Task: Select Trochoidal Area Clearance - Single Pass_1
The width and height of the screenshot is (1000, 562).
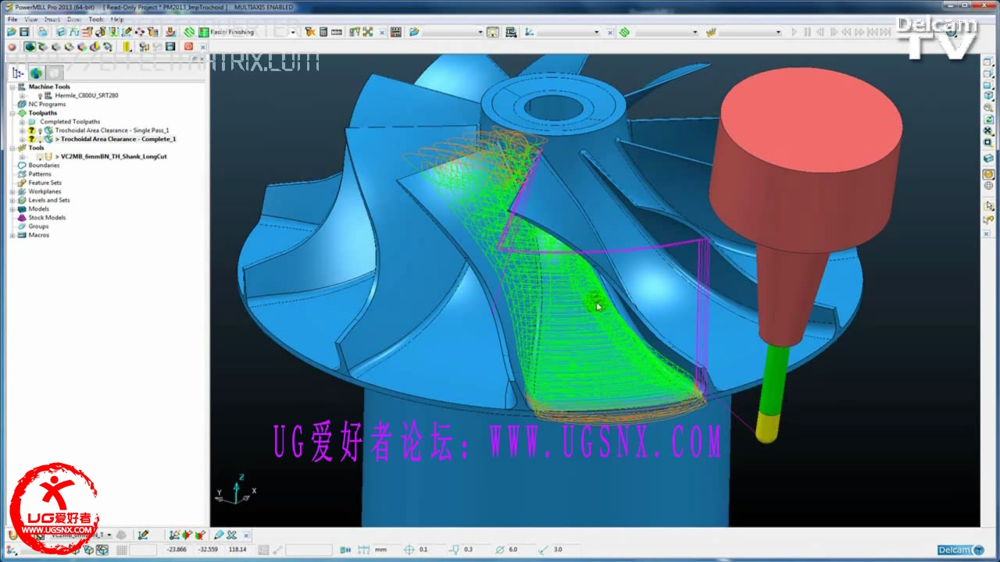Action: pyautogui.click(x=112, y=130)
